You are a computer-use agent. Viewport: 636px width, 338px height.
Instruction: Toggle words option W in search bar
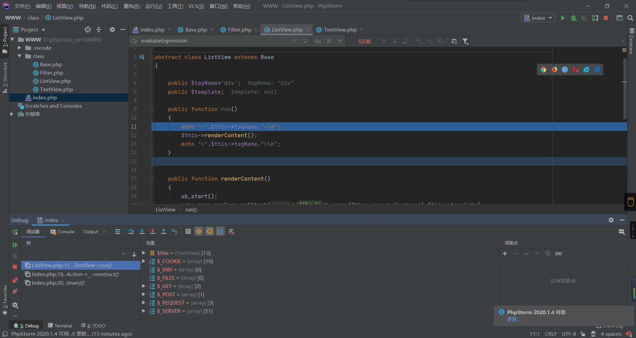[x=329, y=41]
